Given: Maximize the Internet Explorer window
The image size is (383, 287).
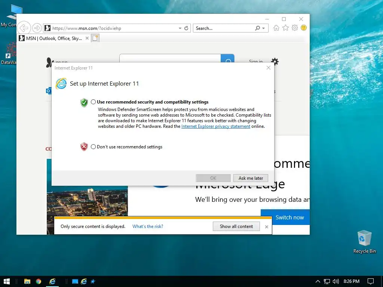Looking at the screenshot, I should (284, 19).
